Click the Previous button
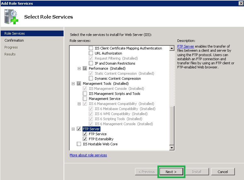This screenshot has width=244, height=180. [x=147, y=172]
